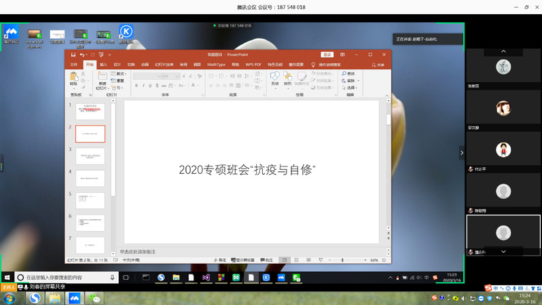Open Visual Studio from the taskbar

[x=206, y=277]
